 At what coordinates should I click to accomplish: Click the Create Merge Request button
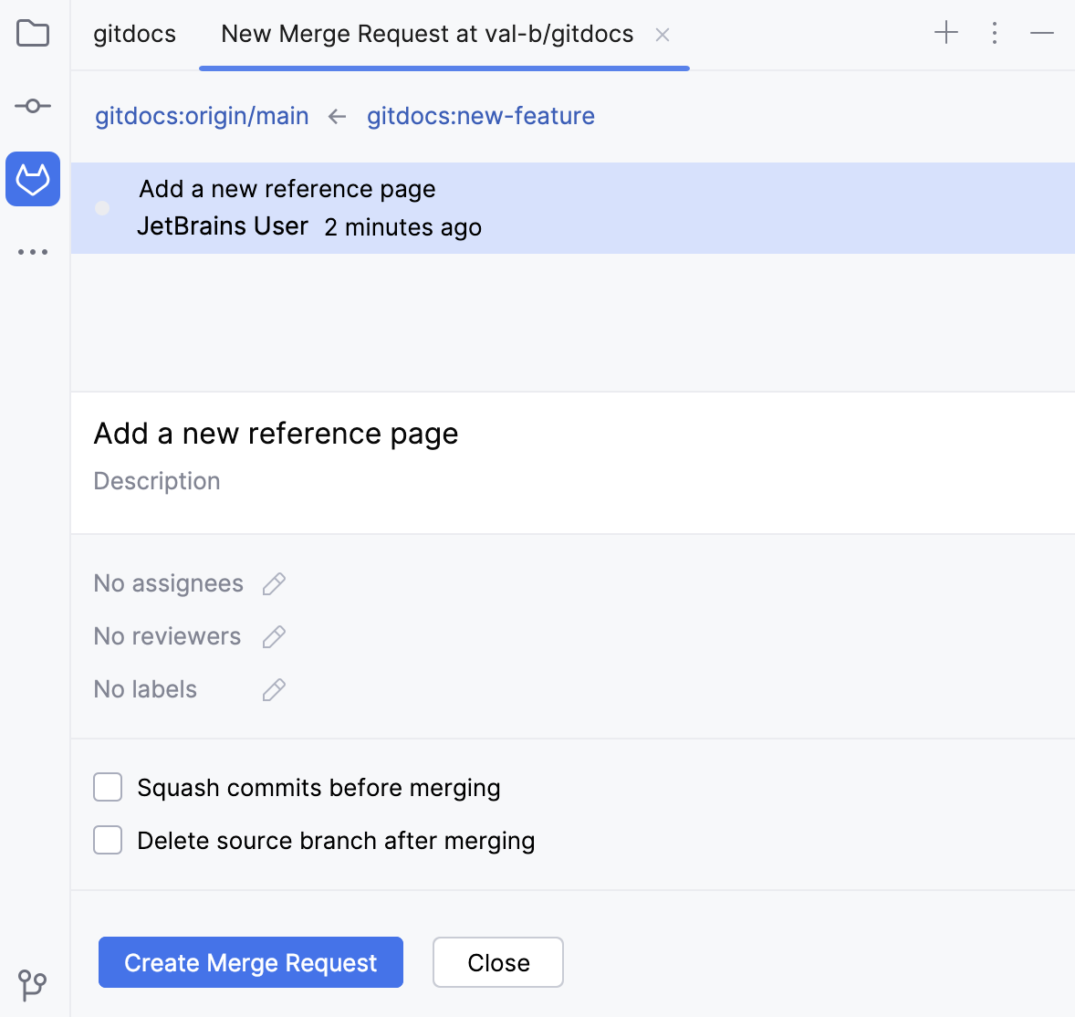pyautogui.click(x=250, y=962)
